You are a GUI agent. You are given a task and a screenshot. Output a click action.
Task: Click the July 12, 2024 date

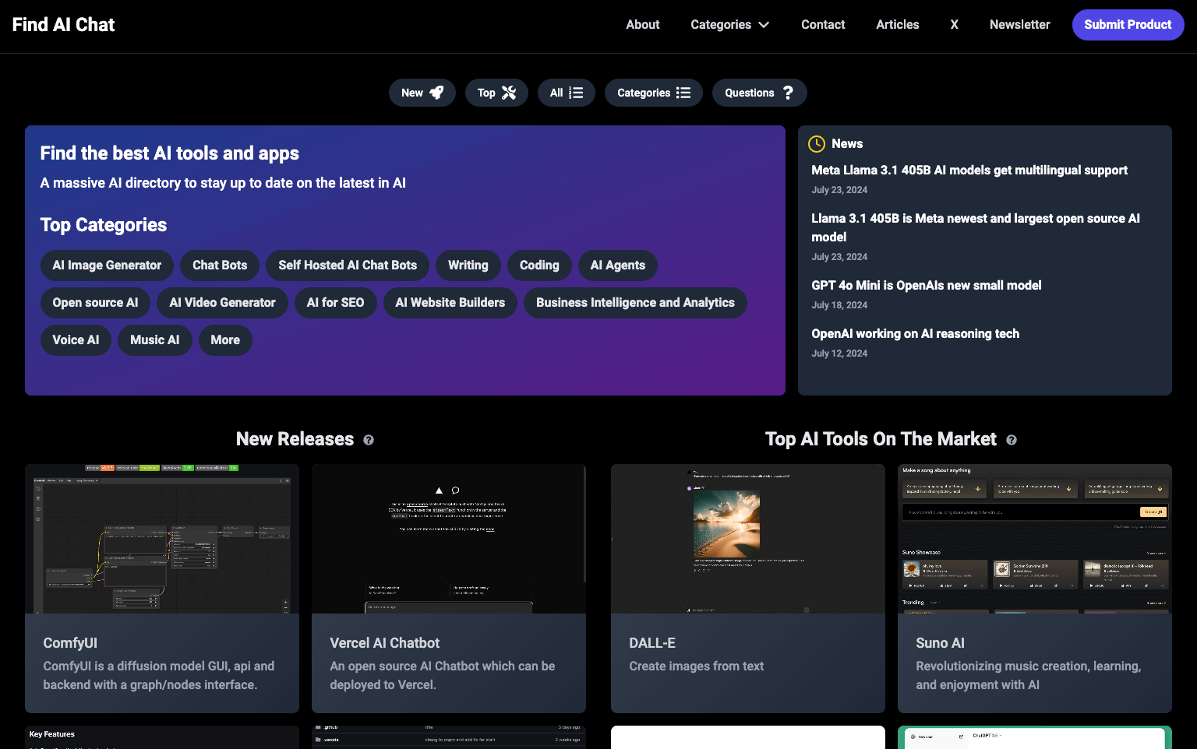click(x=839, y=353)
